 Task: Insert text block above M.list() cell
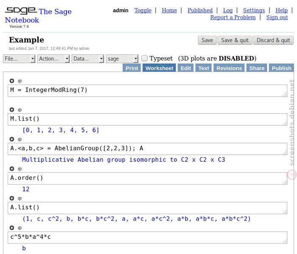[19, 110]
